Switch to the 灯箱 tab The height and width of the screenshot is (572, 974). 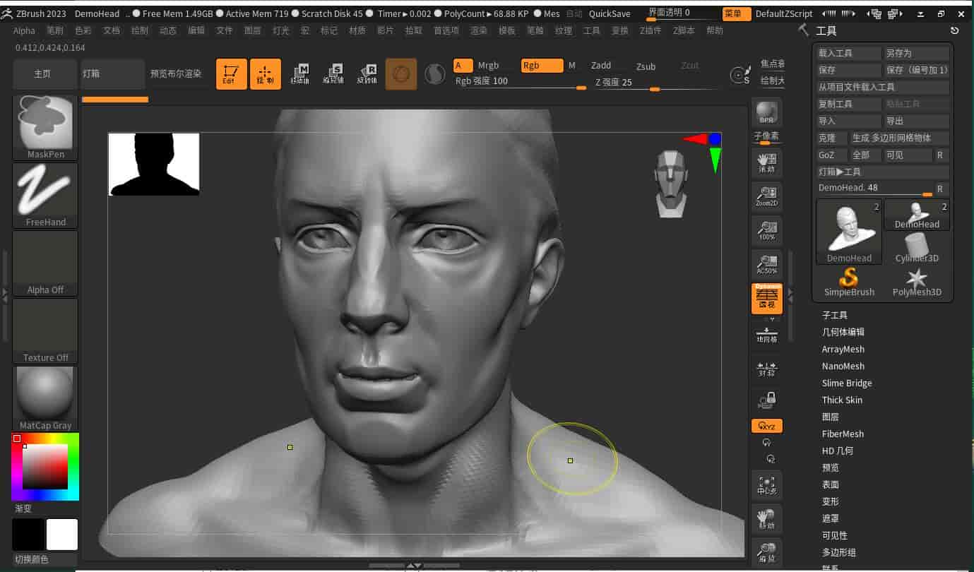(111, 73)
